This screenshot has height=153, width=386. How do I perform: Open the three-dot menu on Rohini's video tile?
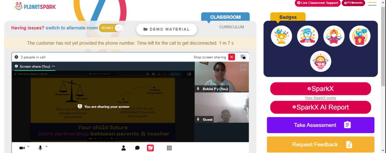point(243,67)
